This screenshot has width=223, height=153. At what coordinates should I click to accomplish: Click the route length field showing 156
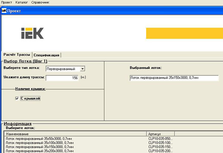(62, 78)
